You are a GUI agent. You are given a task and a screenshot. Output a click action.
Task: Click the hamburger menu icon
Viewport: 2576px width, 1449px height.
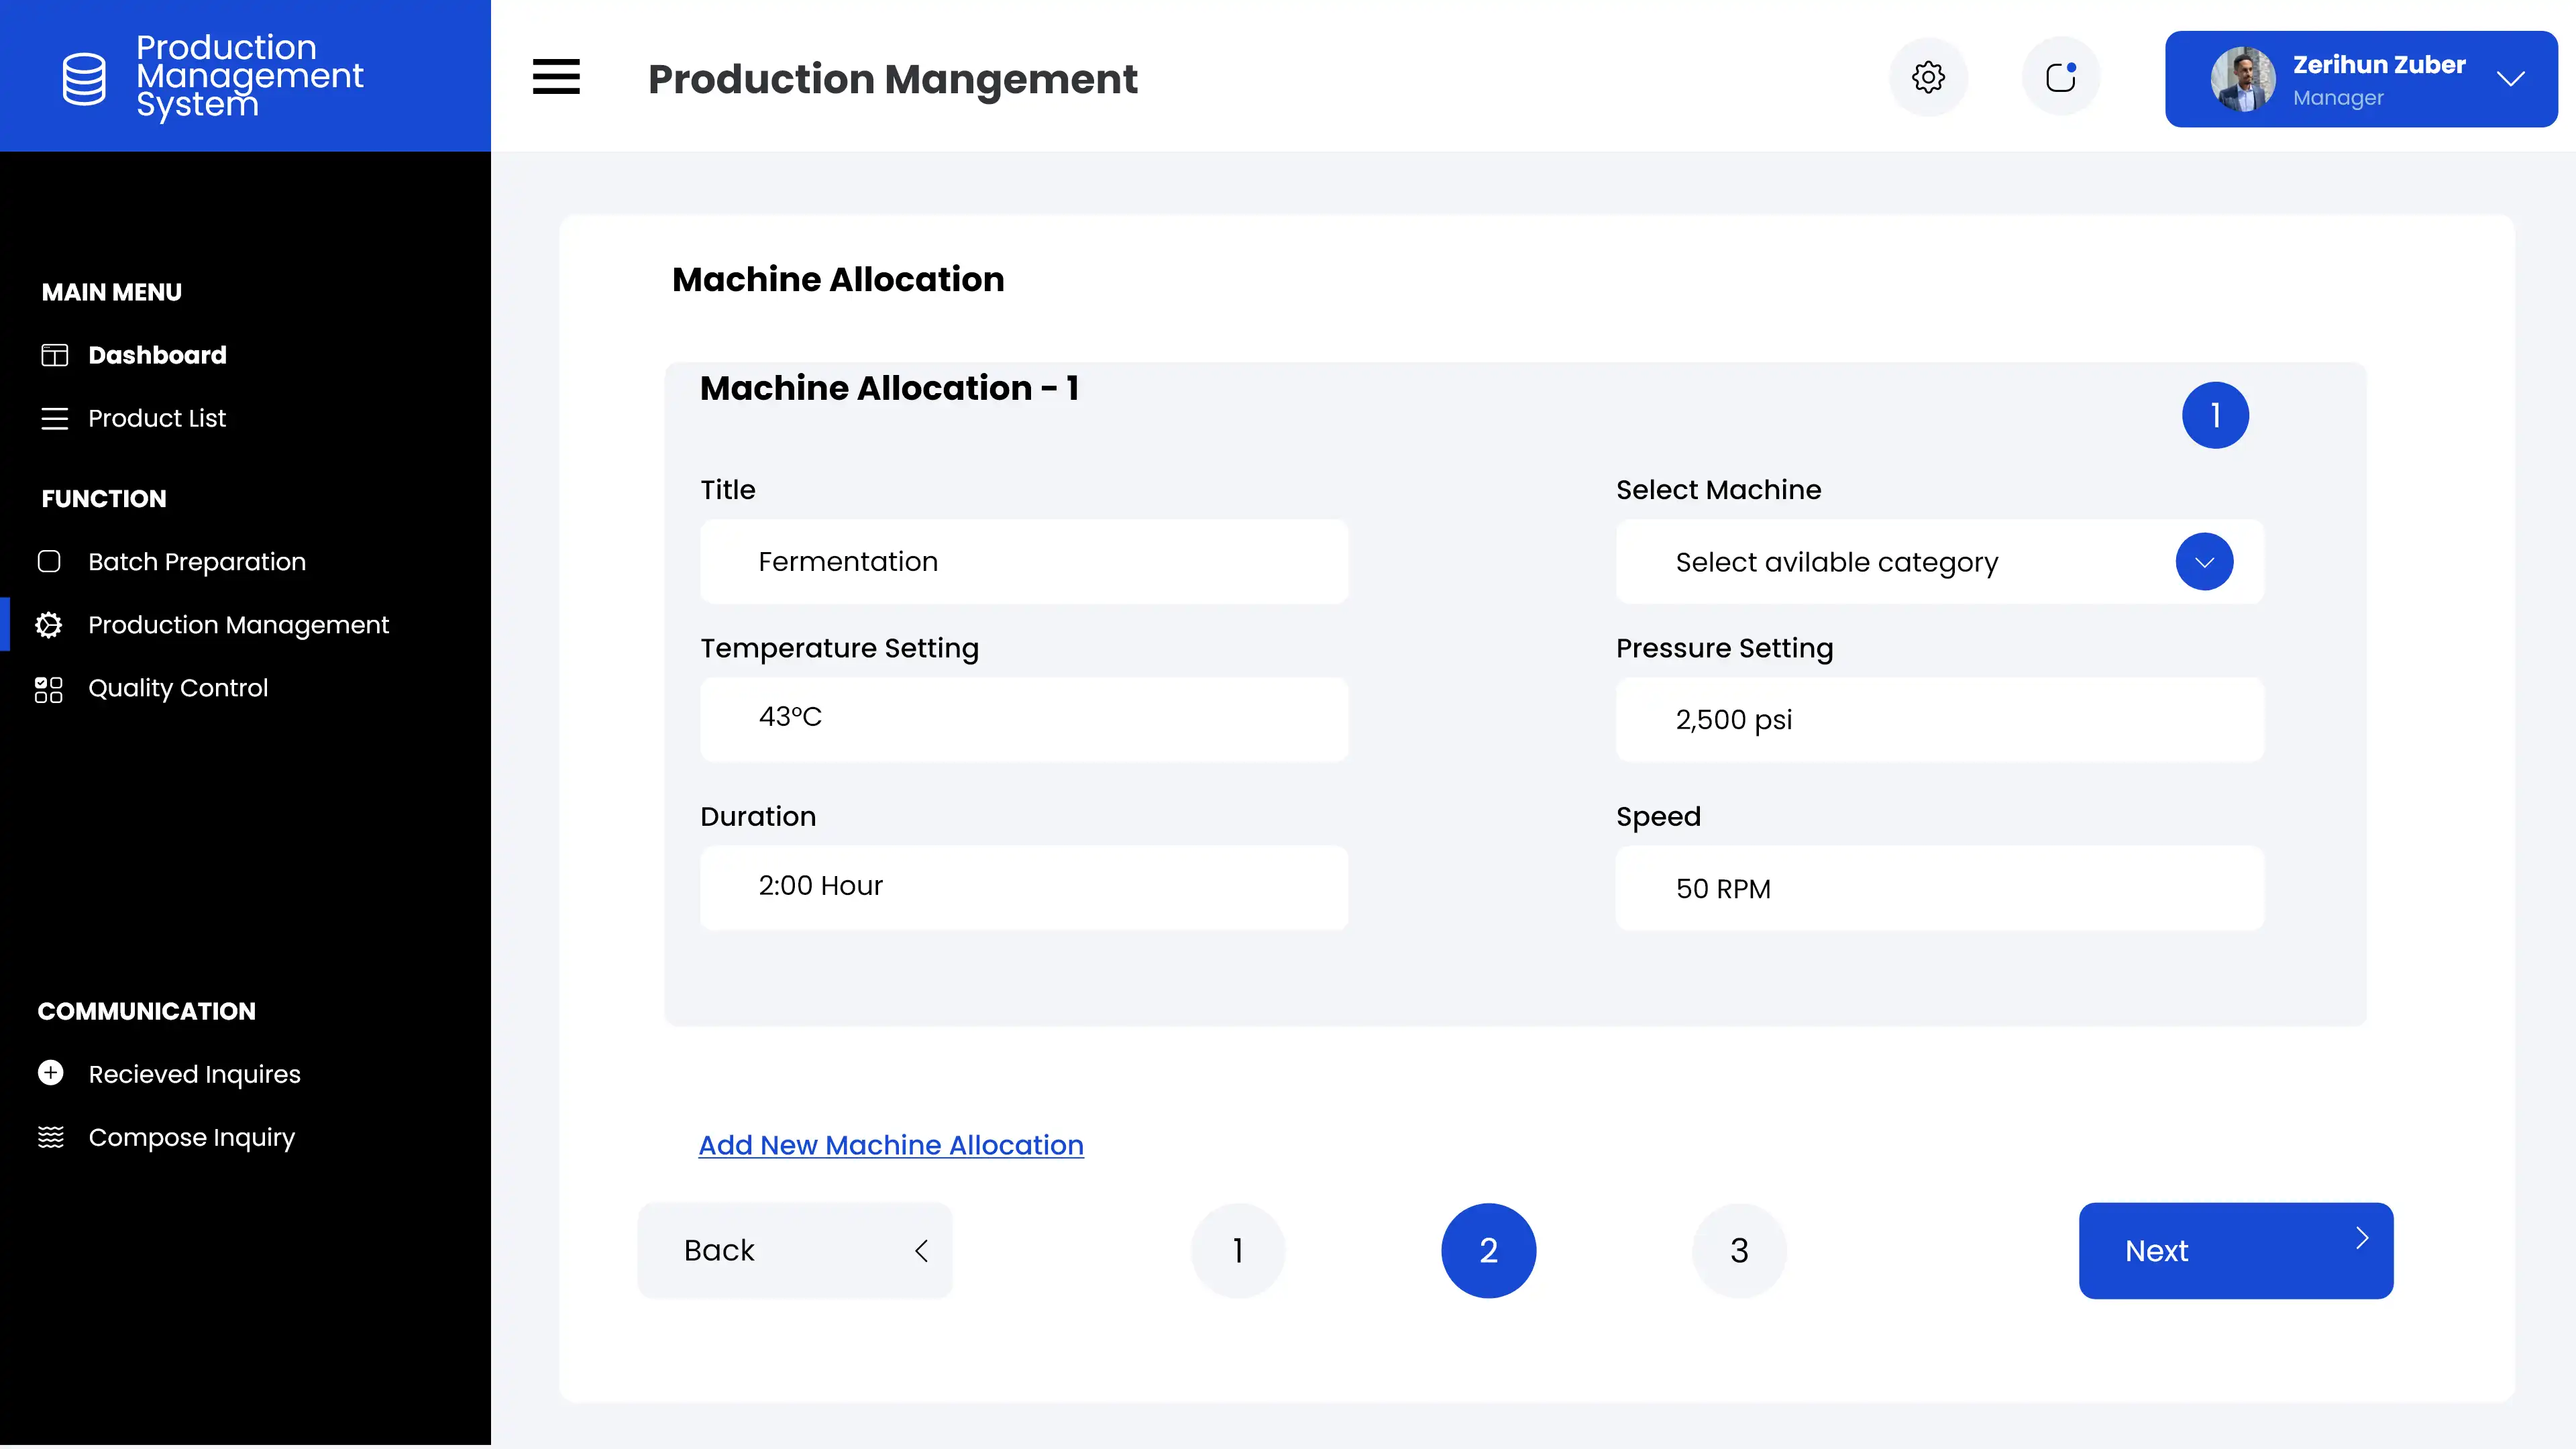pyautogui.click(x=556, y=77)
